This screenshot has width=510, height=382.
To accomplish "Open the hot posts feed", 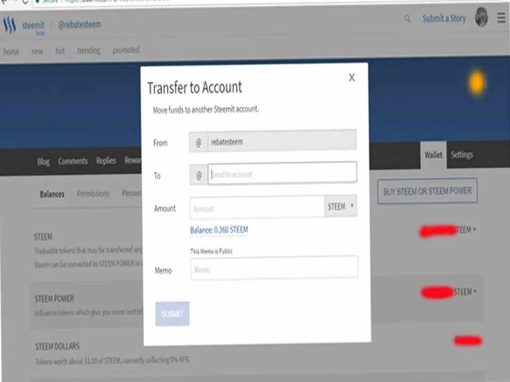I will (60, 51).
